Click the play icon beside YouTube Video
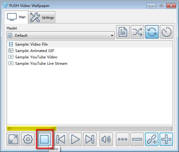 pyautogui.click(x=11, y=57)
